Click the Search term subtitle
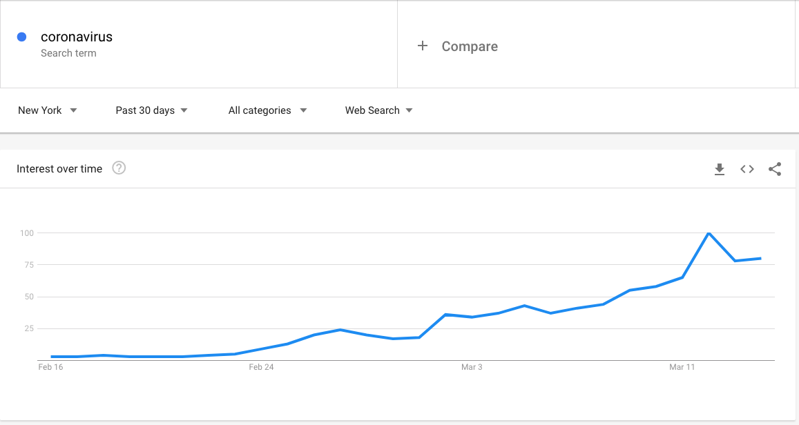This screenshot has width=799, height=425. (68, 53)
